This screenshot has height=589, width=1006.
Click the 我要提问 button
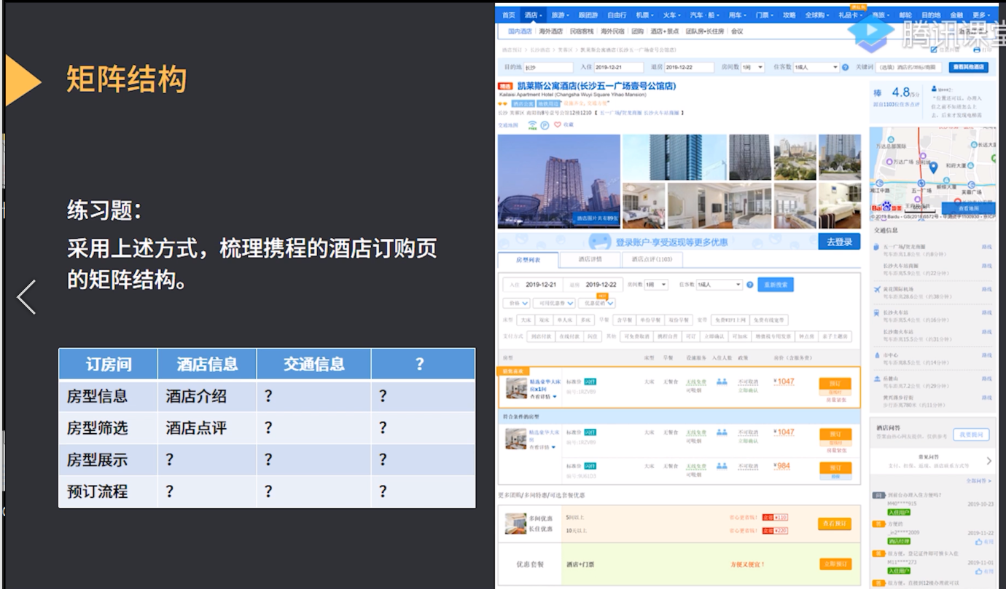pyautogui.click(x=971, y=434)
